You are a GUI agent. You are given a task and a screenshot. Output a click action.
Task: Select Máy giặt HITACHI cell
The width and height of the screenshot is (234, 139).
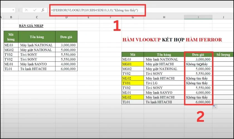164,64
